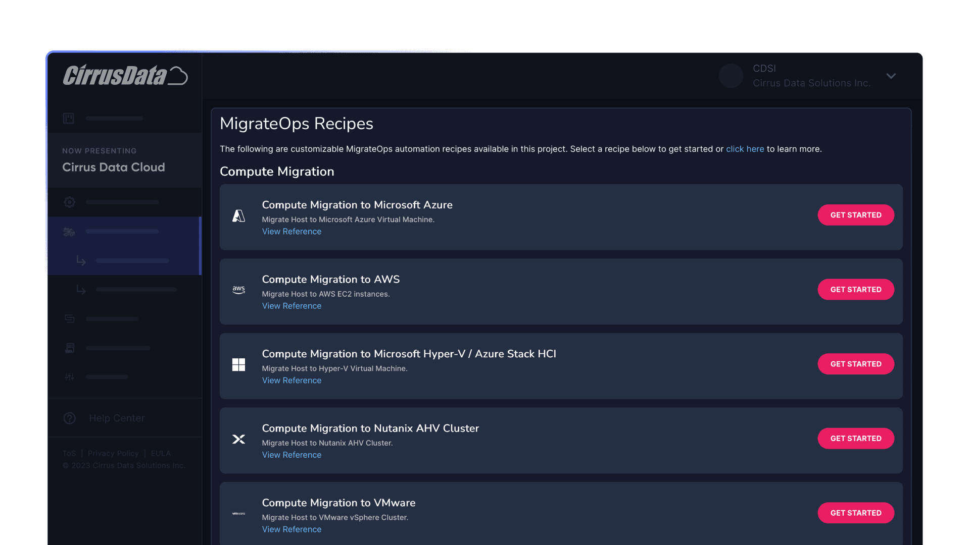Open View Reference for Microsoft Azure
The width and height of the screenshot is (970, 545).
(x=292, y=231)
